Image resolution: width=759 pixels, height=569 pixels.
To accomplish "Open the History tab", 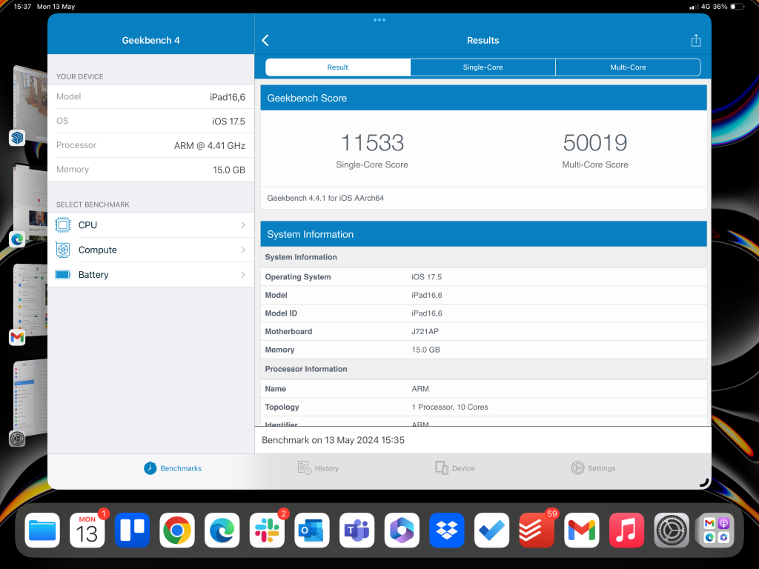I will click(x=318, y=468).
